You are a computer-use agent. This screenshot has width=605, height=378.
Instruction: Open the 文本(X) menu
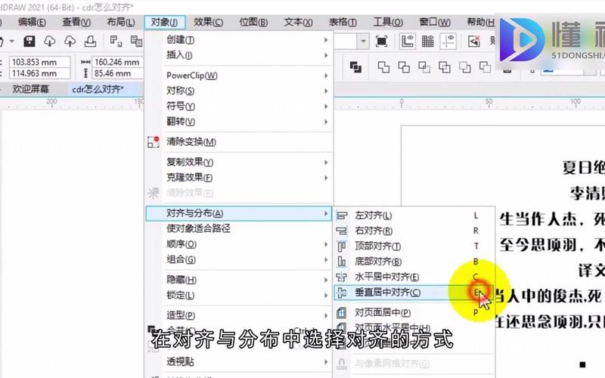(x=298, y=22)
